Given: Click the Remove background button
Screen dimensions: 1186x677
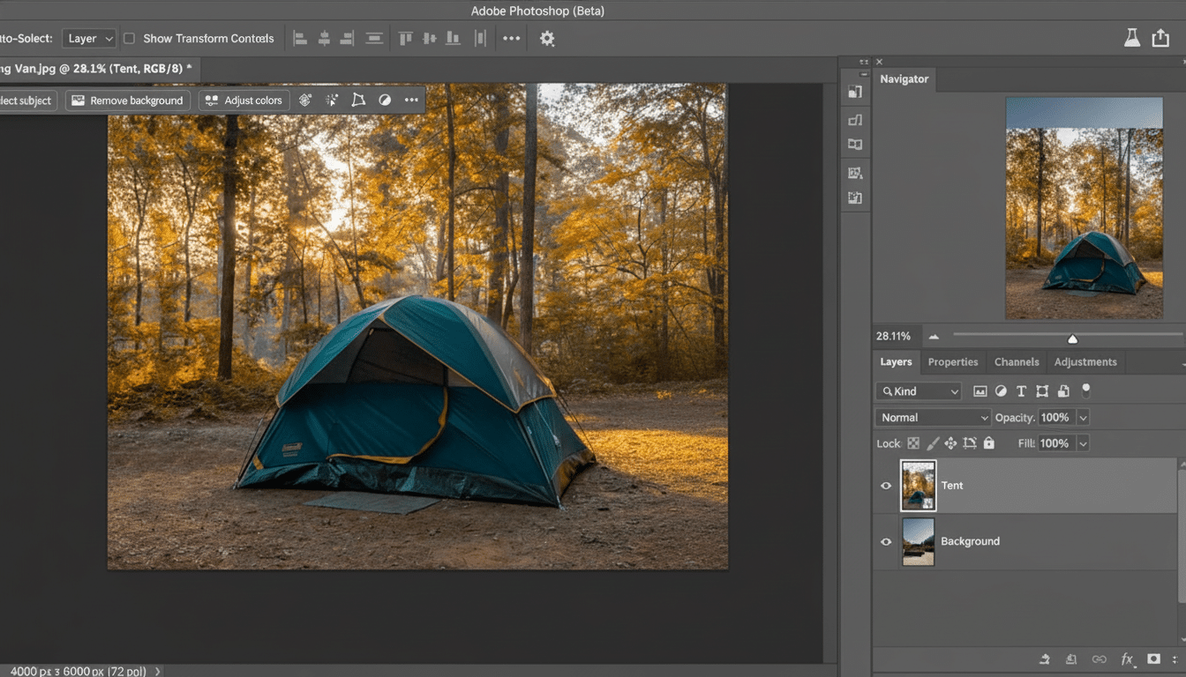Looking at the screenshot, I should point(127,100).
